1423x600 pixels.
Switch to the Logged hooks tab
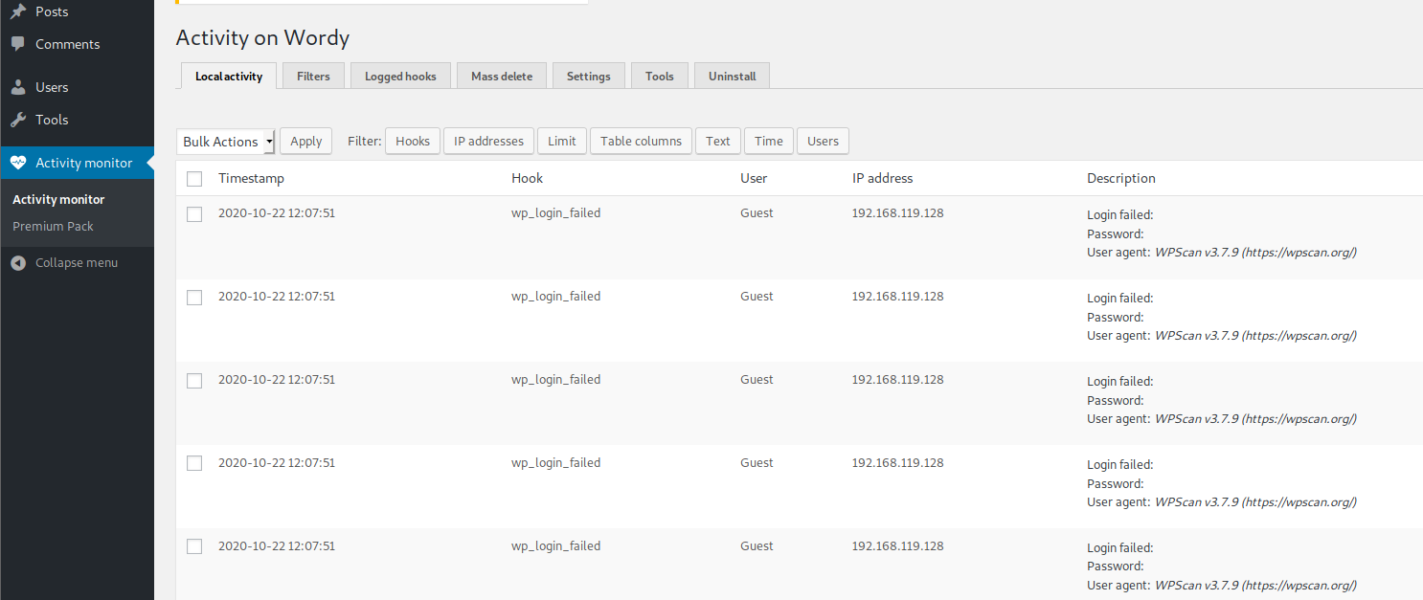[x=400, y=77]
